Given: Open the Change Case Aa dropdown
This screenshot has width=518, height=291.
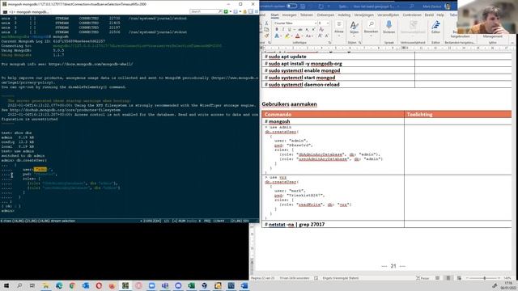Looking at the screenshot, I should (x=308, y=36).
